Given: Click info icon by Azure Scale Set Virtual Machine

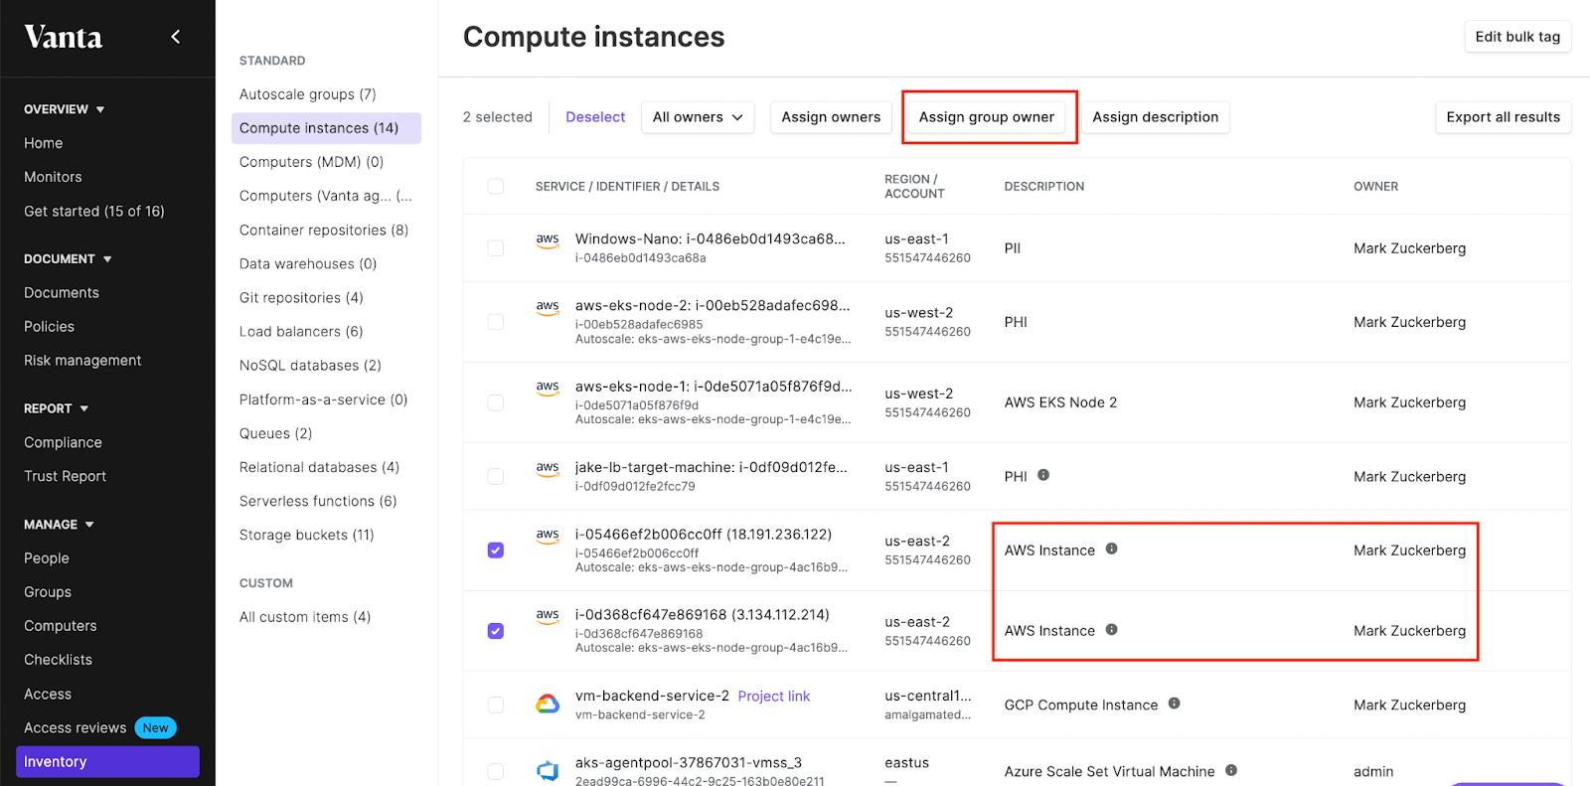Looking at the screenshot, I should 1231,770.
